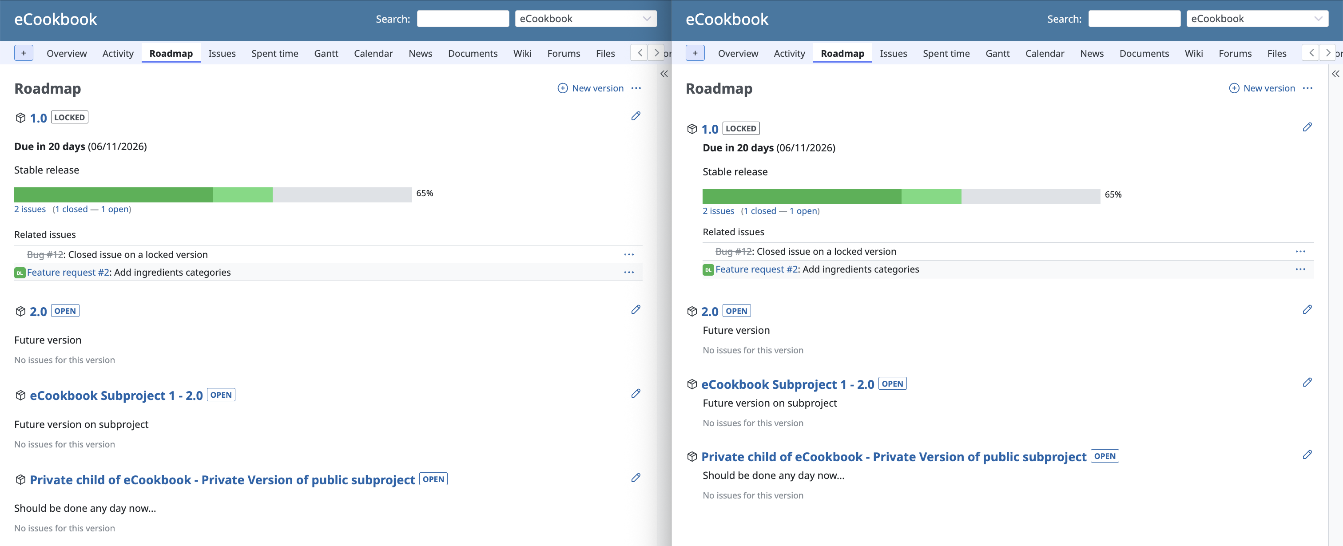
Task: Click the plus new-object button, right window
Action: pos(695,53)
